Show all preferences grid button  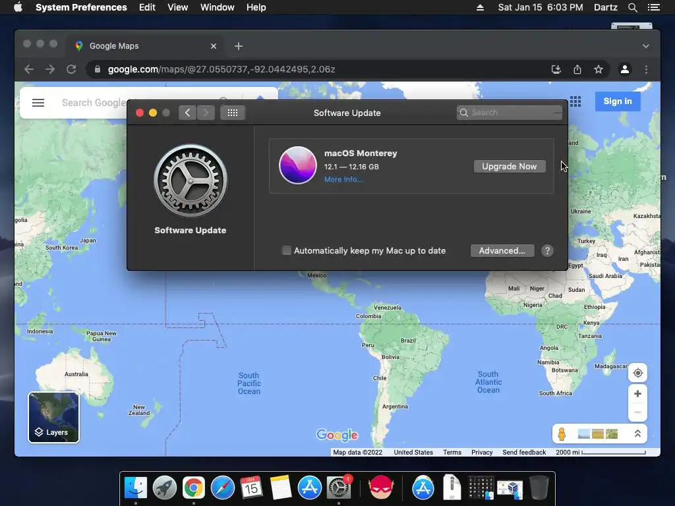coord(233,113)
